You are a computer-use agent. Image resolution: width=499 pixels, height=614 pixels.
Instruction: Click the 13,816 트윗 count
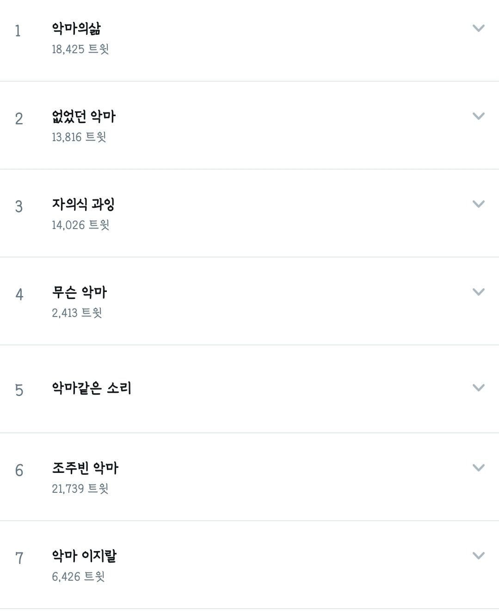[79, 137]
